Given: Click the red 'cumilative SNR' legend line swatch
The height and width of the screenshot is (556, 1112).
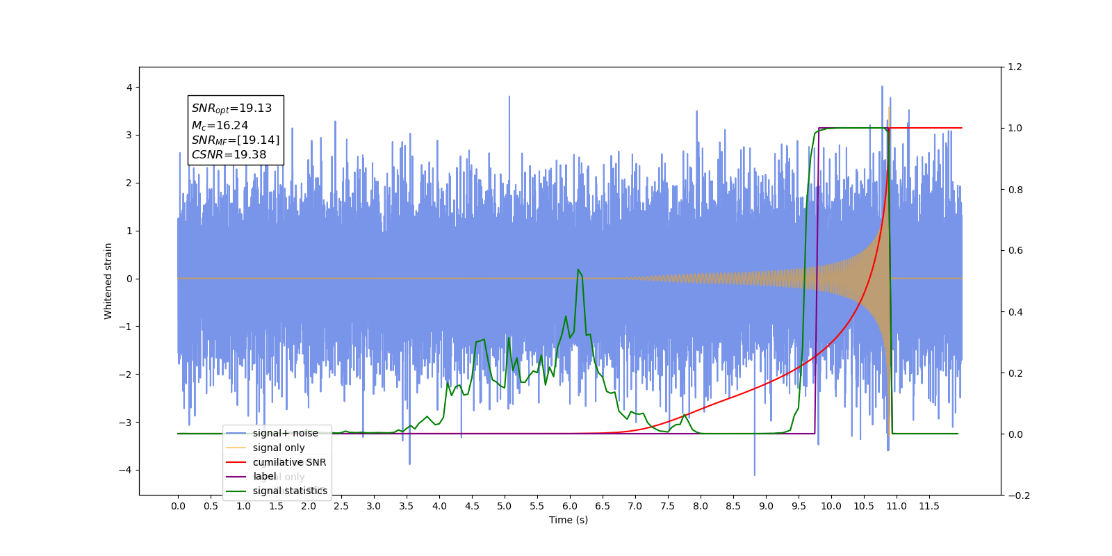Looking at the screenshot, I should click(236, 462).
